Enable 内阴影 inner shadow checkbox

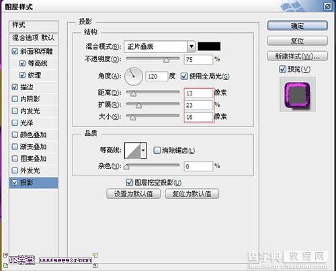(x=15, y=99)
